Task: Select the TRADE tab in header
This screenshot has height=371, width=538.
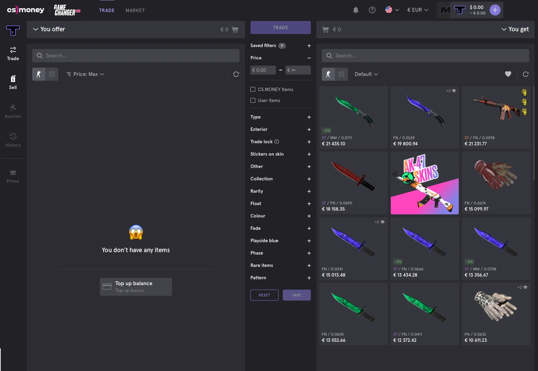Action: [107, 10]
